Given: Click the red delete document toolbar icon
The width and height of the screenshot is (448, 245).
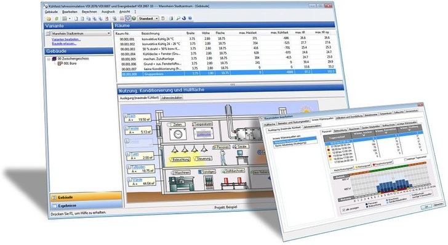Looking at the screenshot, I should coord(107,18).
